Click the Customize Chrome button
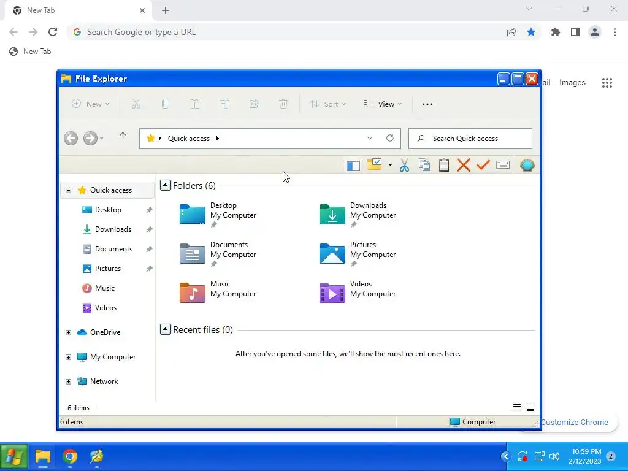Image resolution: width=628 pixels, height=471 pixels. (574, 422)
